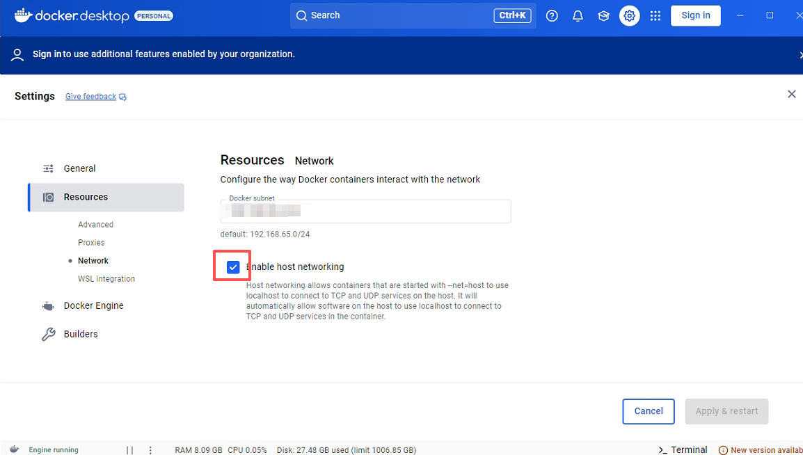Click Sign in link in banner
Screen dimensions: 803x455
coord(47,54)
